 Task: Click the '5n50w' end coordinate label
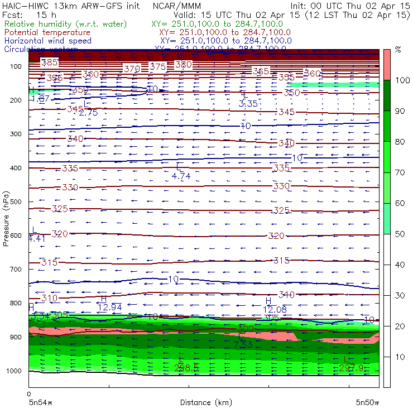pos(367,403)
